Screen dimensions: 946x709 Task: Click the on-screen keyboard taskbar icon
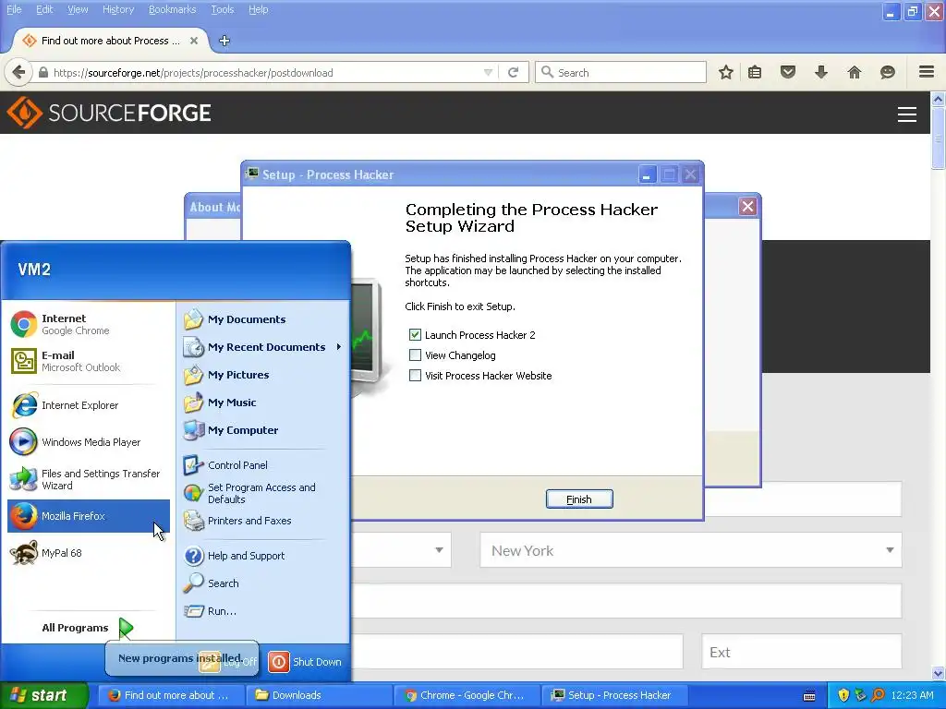[809, 696]
